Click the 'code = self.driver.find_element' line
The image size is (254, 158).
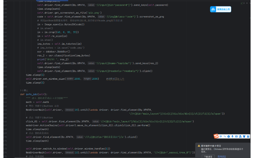101,17
